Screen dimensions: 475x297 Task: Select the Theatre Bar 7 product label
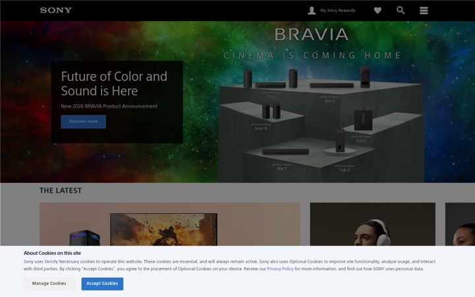[282, 167]
